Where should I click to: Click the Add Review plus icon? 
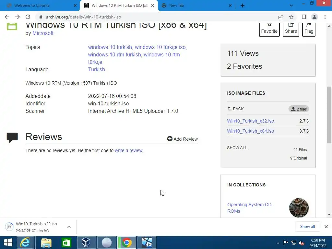pyautogui.click(x=170, y=139)
